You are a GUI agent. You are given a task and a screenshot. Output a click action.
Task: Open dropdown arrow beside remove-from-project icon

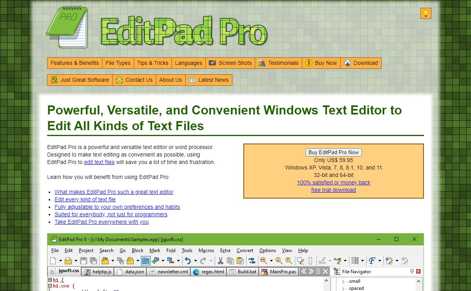click(178, 261)
